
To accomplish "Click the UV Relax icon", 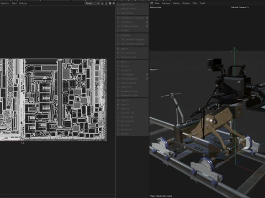I will (118, 30).
